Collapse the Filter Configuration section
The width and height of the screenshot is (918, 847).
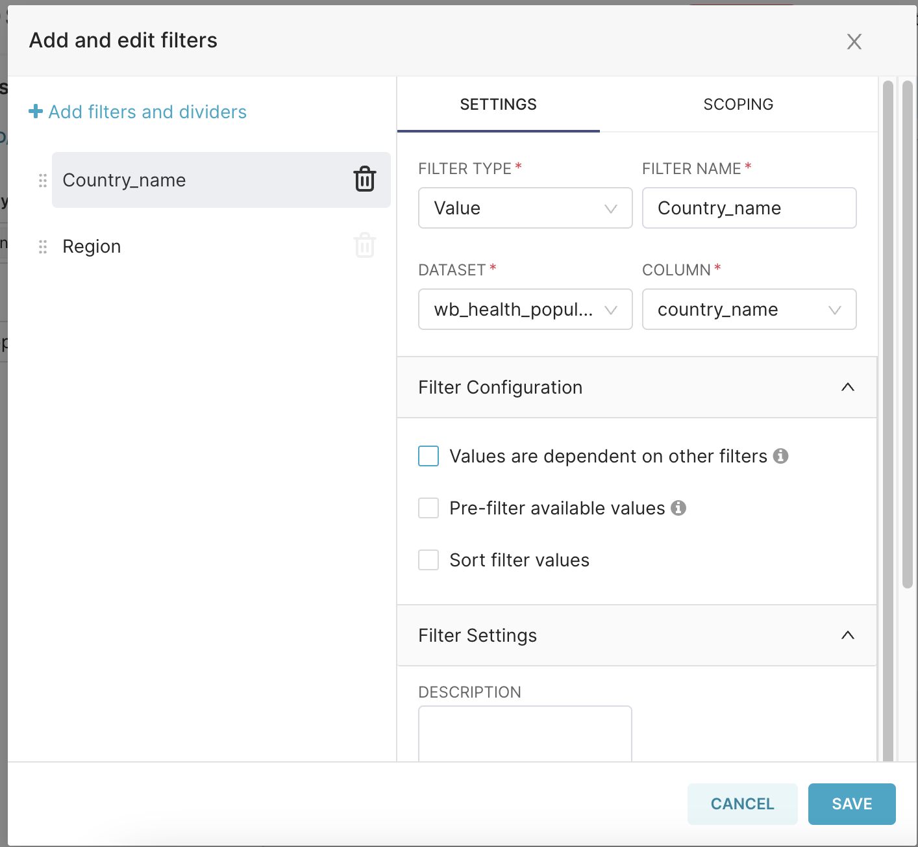847,387
